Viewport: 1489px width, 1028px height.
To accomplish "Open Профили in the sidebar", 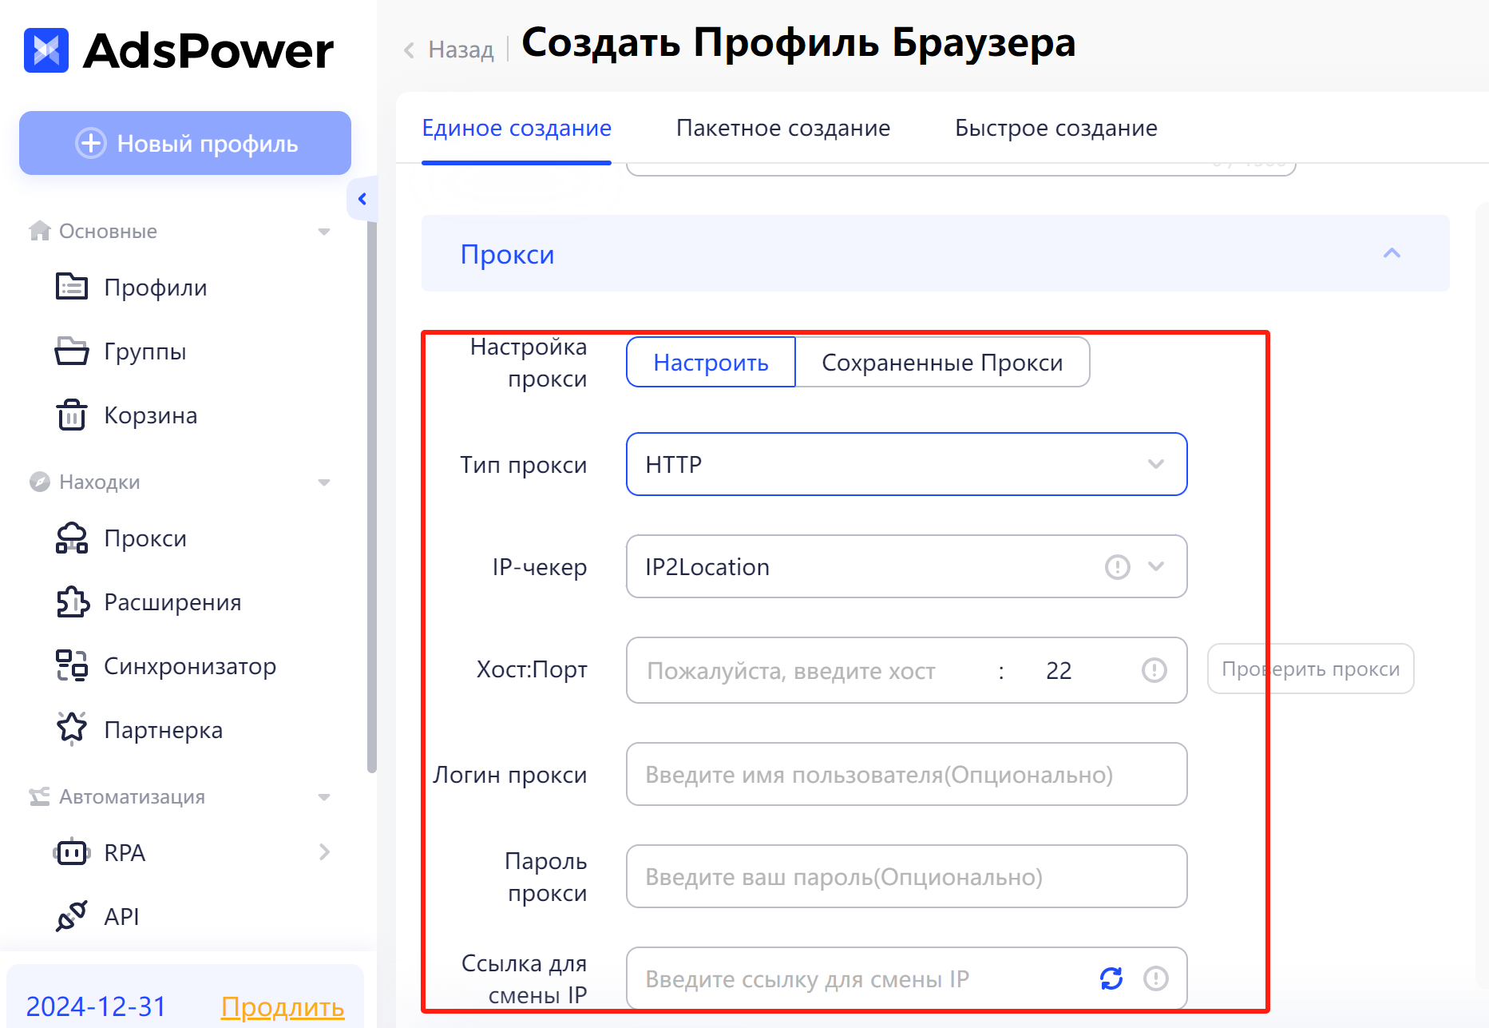I will point(156,288).
